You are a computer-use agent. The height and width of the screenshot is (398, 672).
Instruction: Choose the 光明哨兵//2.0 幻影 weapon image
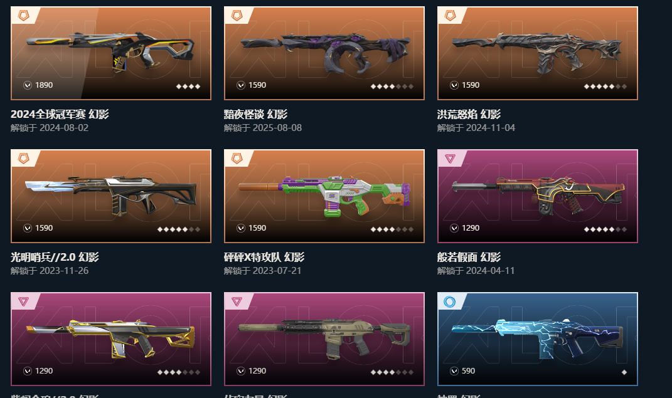coord(110,195)
